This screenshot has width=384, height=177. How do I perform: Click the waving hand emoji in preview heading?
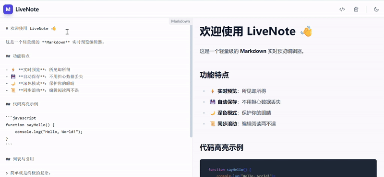tap(306, 32)
